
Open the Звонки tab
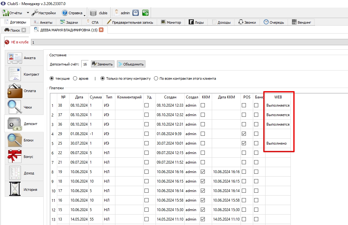247,22
